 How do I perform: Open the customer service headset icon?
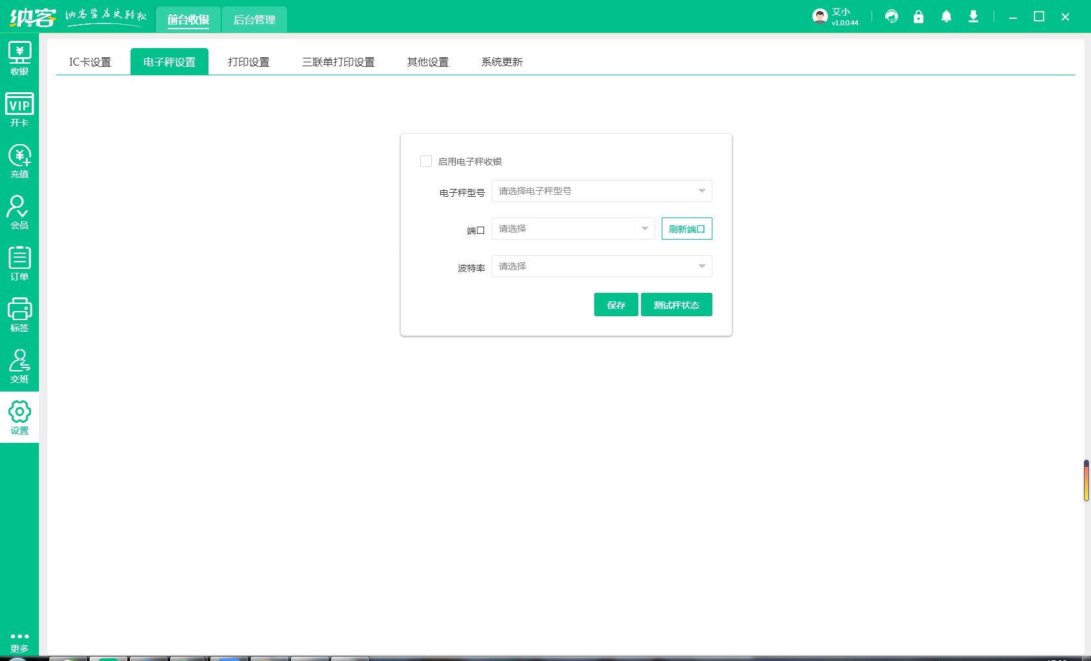(x=892, y=17)
